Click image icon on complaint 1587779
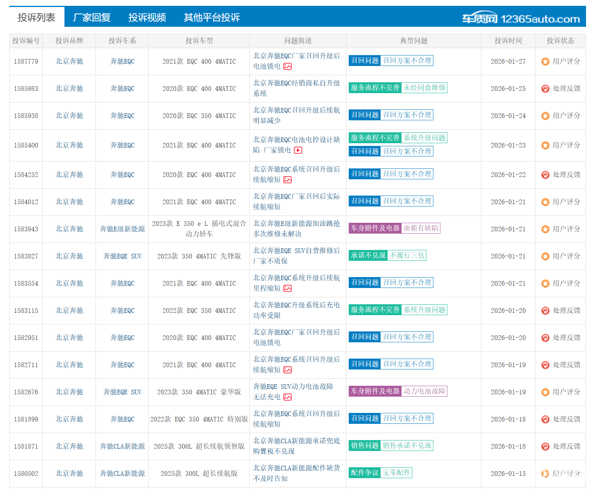Viewport: 593px width, 489px height. [x=287, y=66]
